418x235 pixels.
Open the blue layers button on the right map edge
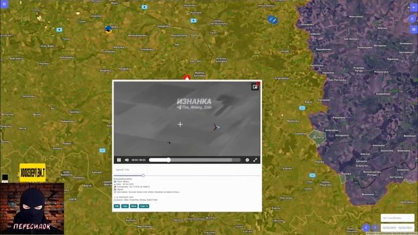coord(413,29)
